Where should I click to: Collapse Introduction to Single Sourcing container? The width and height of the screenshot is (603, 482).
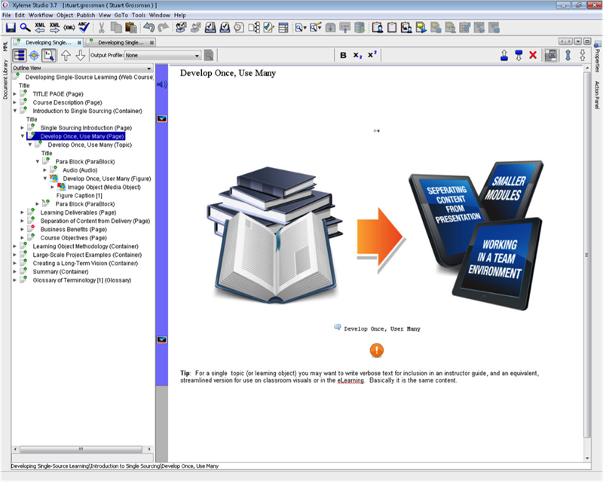tap(15, 111)
